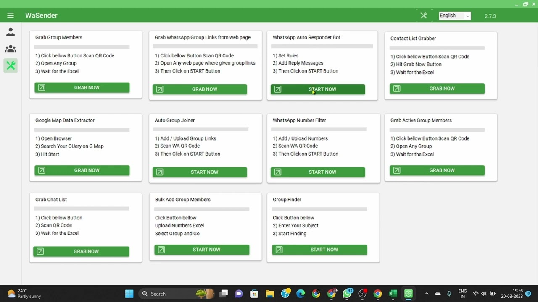Show hidden system tray icons
The width and height of the screenshot is (538, 302).
(427, 294)
